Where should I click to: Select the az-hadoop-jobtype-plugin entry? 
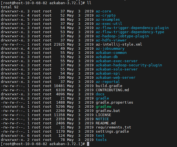point(122,36)
